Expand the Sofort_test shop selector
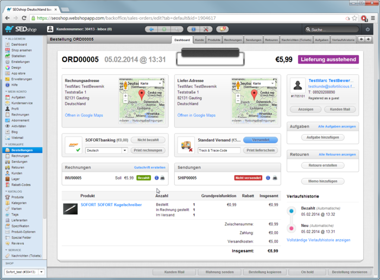 click(x=23, y=272)
